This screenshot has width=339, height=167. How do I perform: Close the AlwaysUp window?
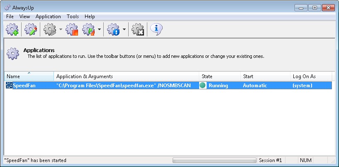pyautogui.click(x=328, y=8)
